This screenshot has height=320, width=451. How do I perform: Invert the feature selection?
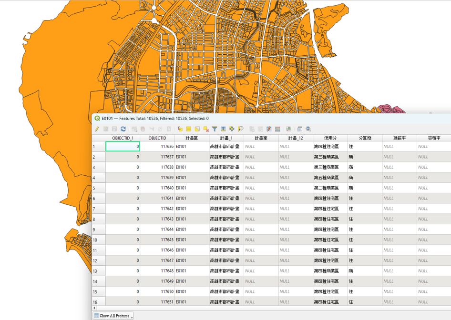197,129
